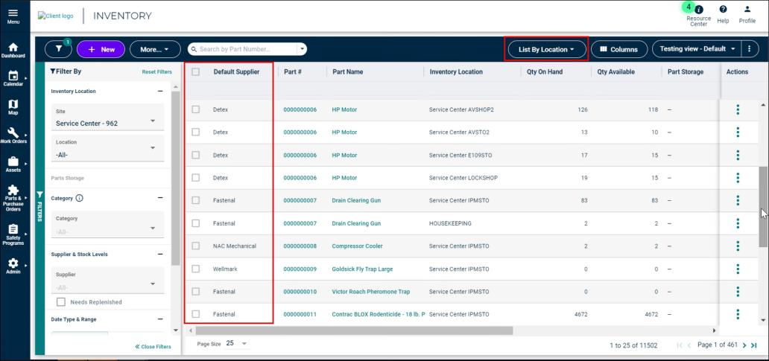Click the filter funnel button with badge

[x=58, y=49]
